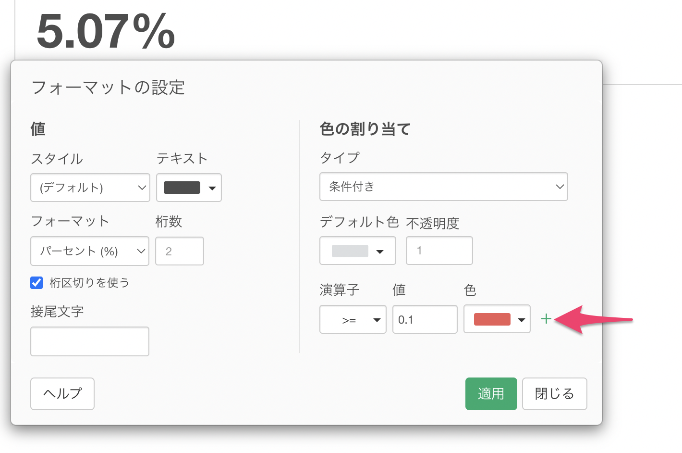This screenshot has height=453, width=682.
Task: Click the light gray default color swatch
Action: point(350,251)
